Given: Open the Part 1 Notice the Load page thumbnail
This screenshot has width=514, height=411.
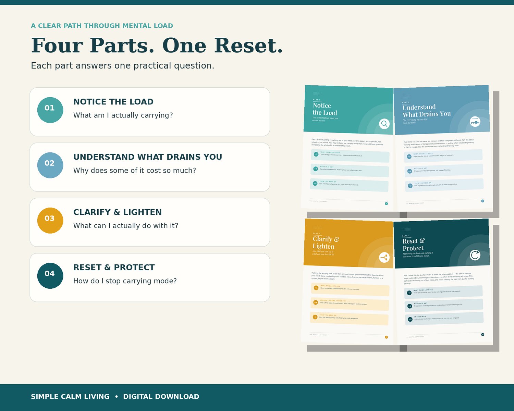Looking at the screenshot, I should pos(348,148).
